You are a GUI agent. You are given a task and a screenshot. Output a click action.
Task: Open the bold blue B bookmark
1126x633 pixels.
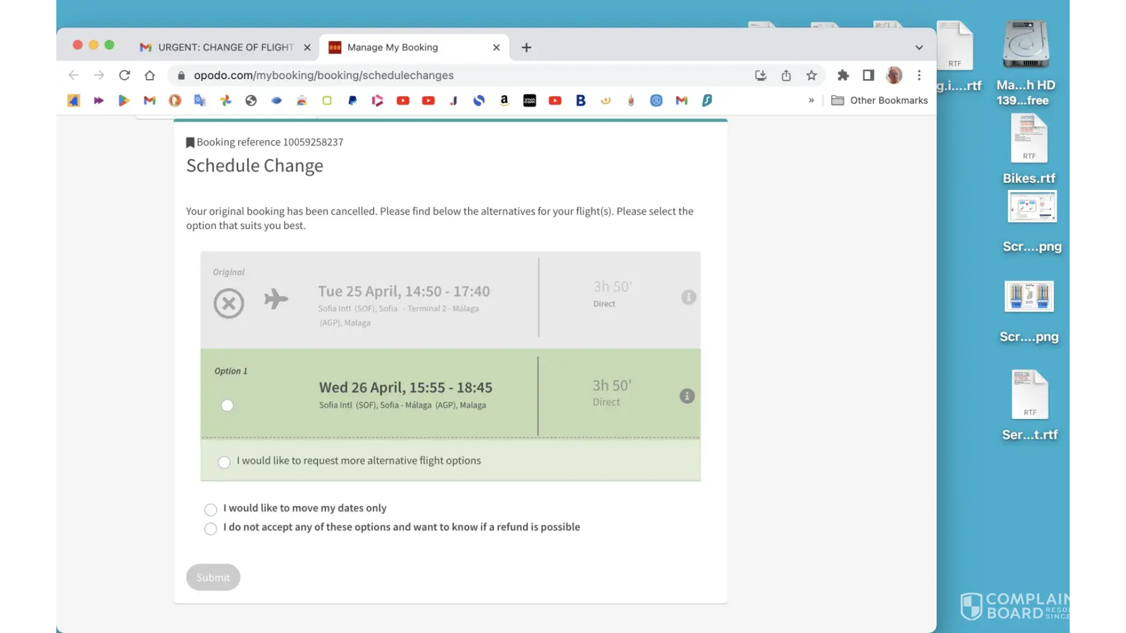pos(580,100)
